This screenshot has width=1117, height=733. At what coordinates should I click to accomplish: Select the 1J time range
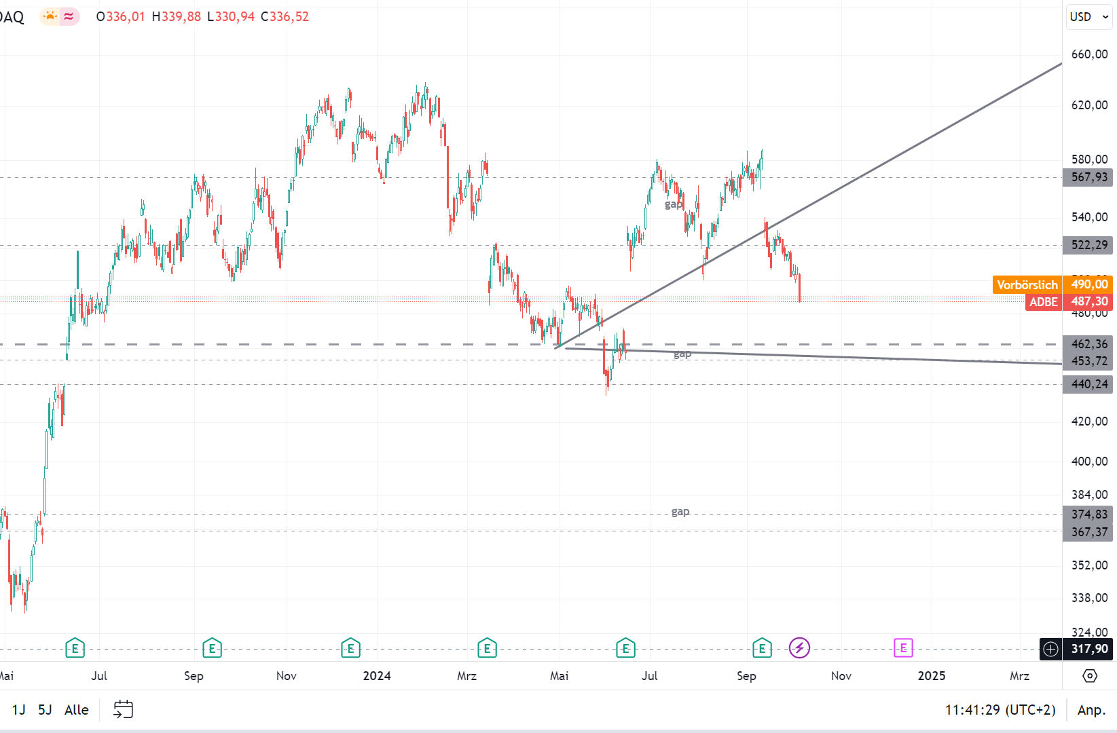point(19,709)
